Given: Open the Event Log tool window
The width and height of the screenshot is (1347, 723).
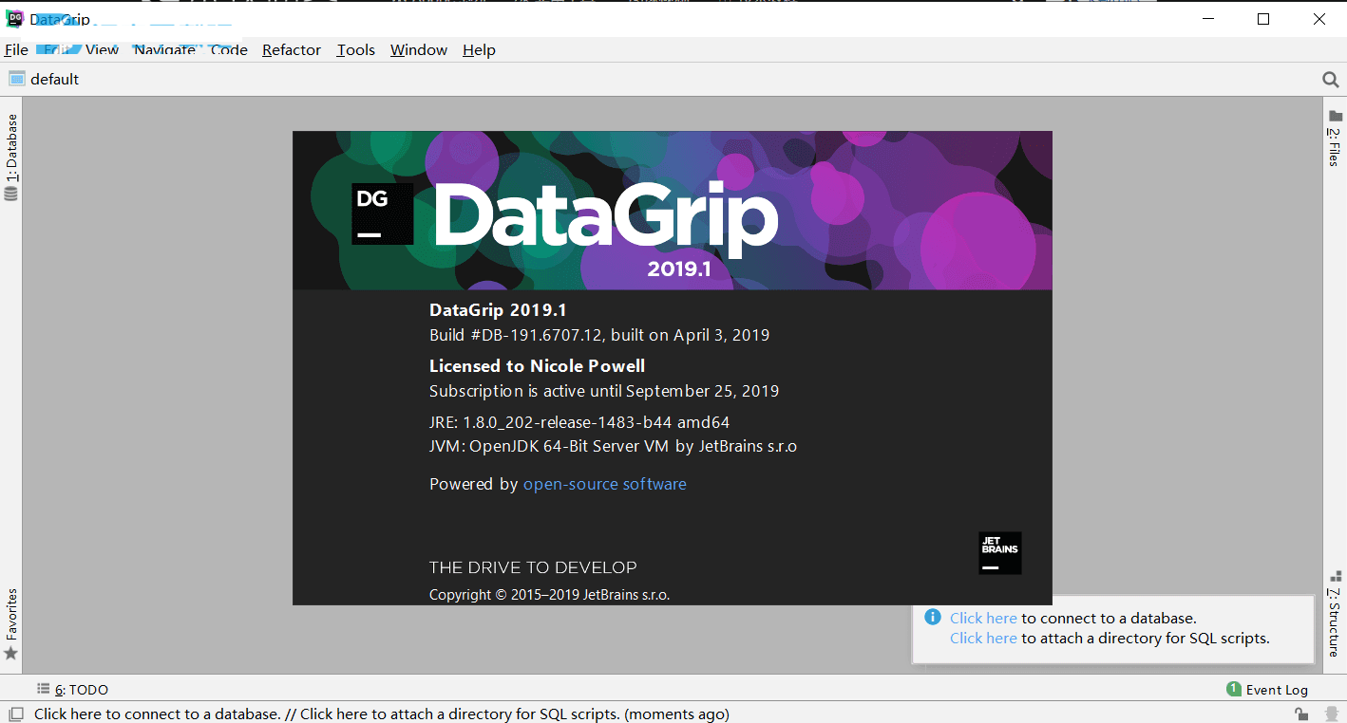Looking at the screenshot, I should [1267, 690].
